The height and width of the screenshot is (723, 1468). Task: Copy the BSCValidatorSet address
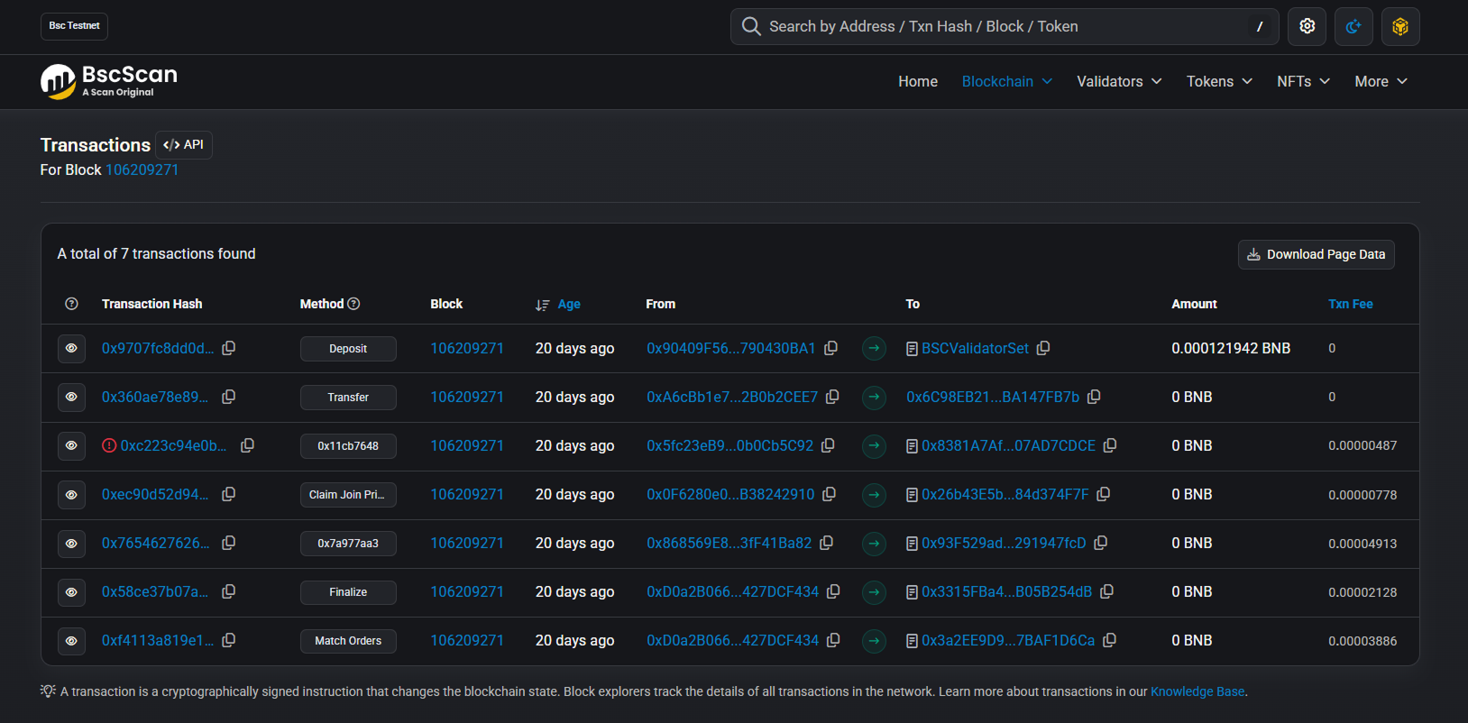(x=1043, y=348)
